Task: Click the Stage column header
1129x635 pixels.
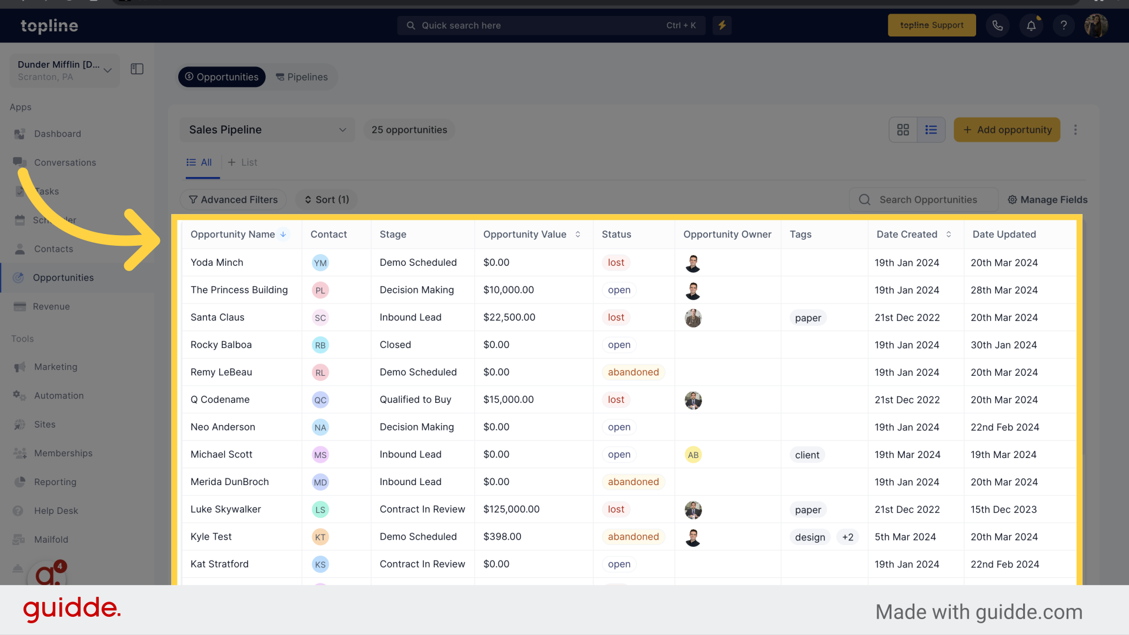Action: tap(393, 234)
